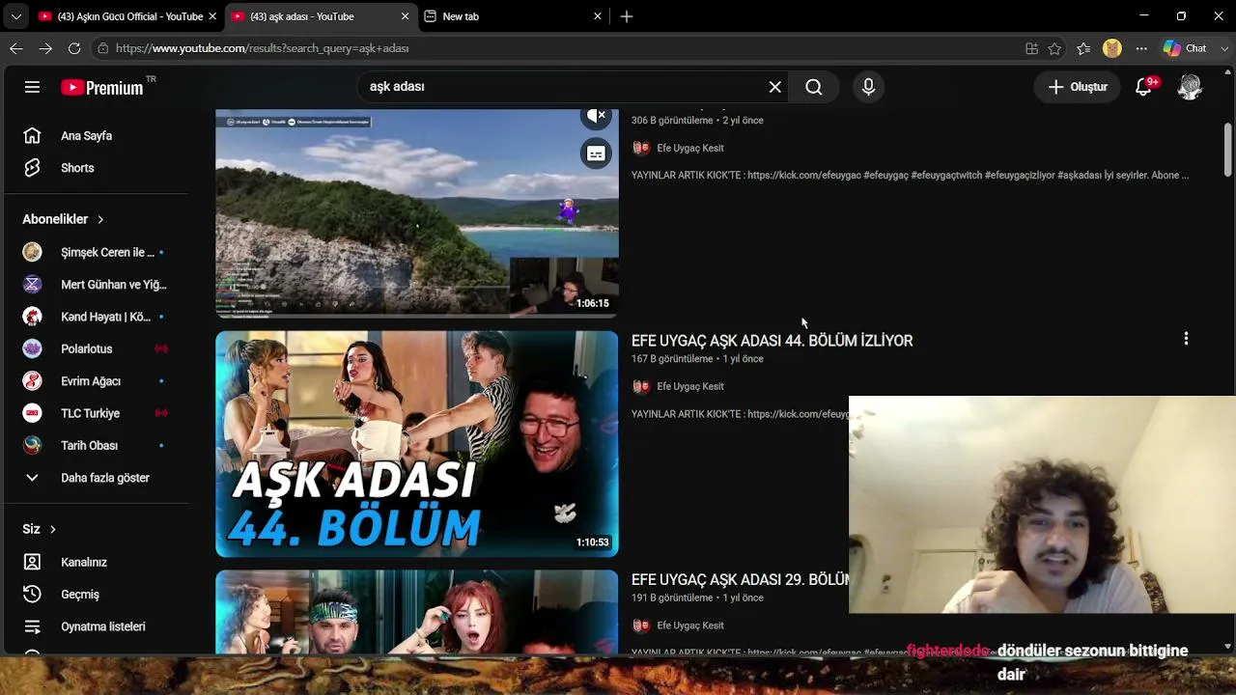Expand the Abonelikler section arrow

pyautogui.click(x=100, y=219)
